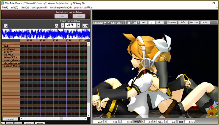Click the Go button

160,22
